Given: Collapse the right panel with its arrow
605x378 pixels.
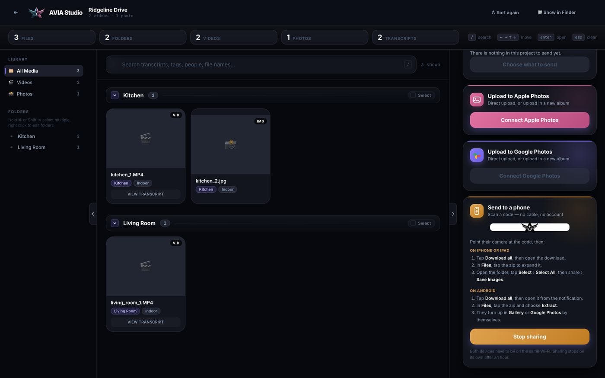Looking at the screenshot, I should (453, 213).
